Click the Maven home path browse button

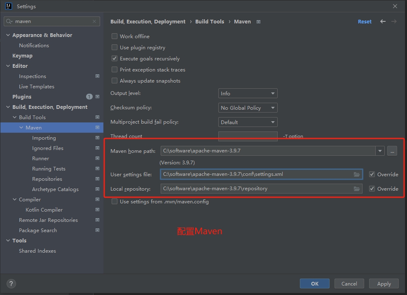point(392,151)
